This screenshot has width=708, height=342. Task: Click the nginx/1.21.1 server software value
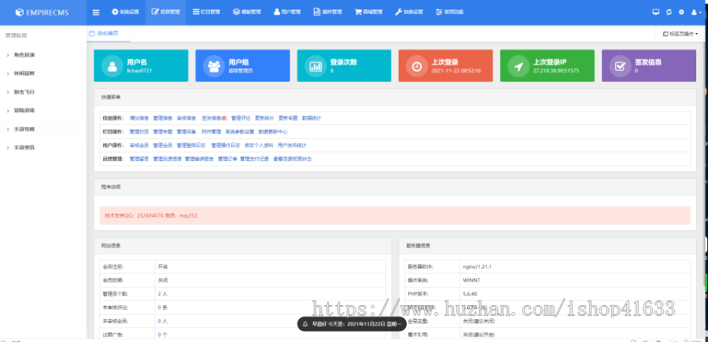tap(477, 267)
